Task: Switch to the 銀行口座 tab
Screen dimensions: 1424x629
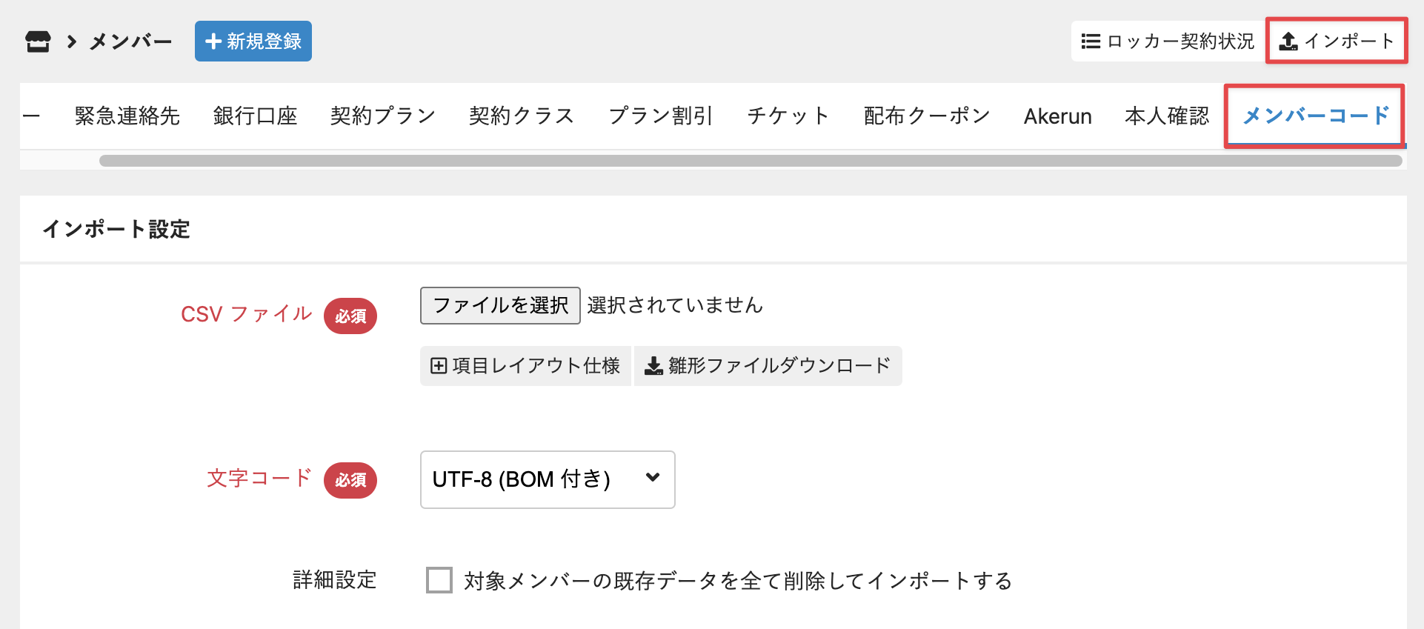Action: tap(255, 116)
